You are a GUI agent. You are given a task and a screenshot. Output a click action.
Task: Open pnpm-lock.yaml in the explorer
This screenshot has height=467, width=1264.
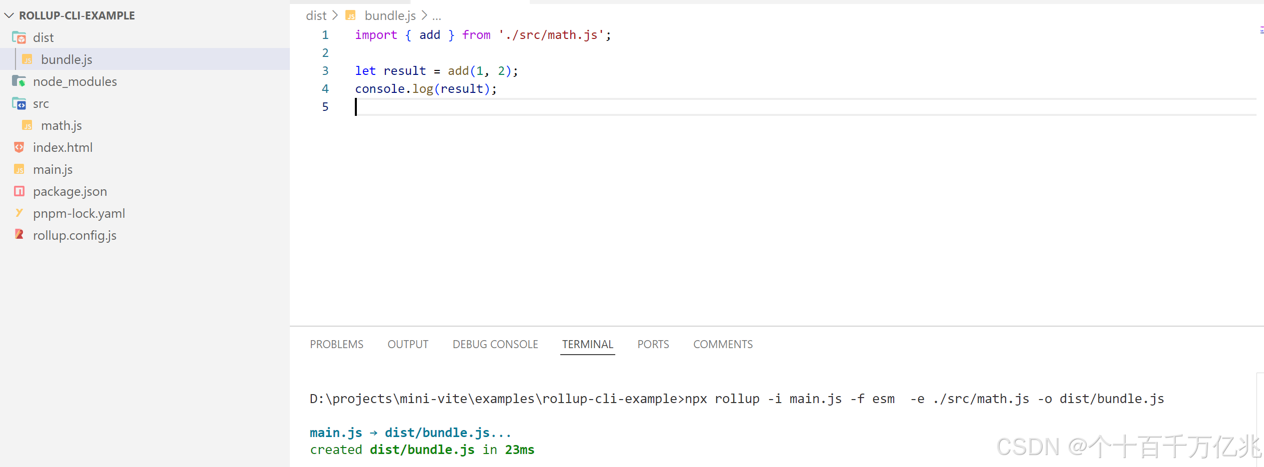[79, 213]
